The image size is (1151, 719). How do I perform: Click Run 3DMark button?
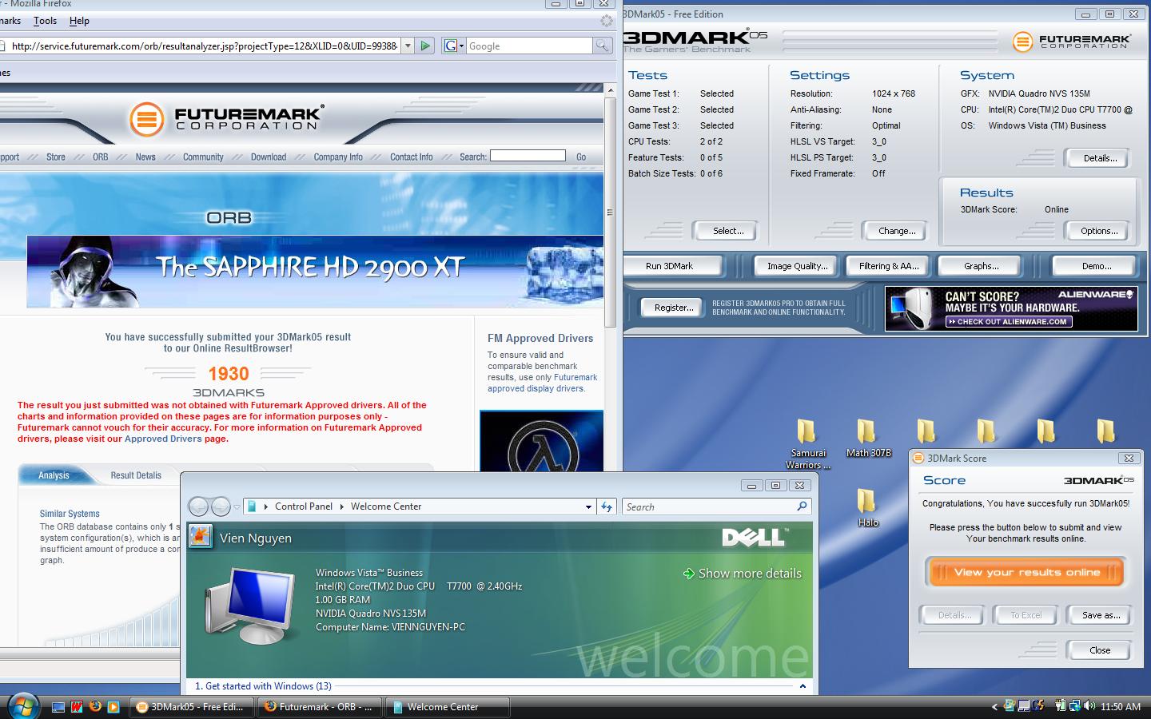(x=672, y=266)
